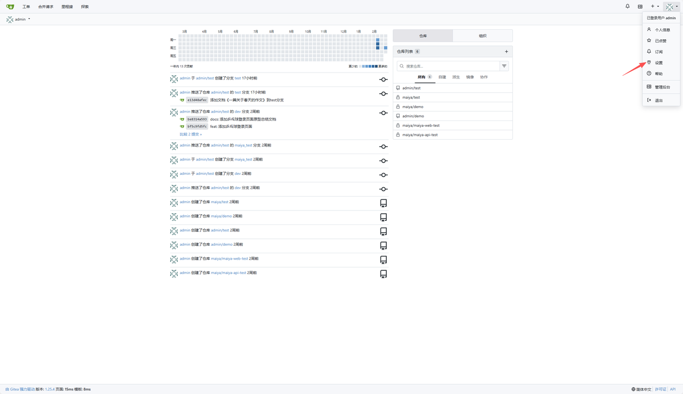683x394 pixels.
Task: Open maiya/maiya-api-test in the repository list
Action: pyautogui.click(x=420, y=135)
